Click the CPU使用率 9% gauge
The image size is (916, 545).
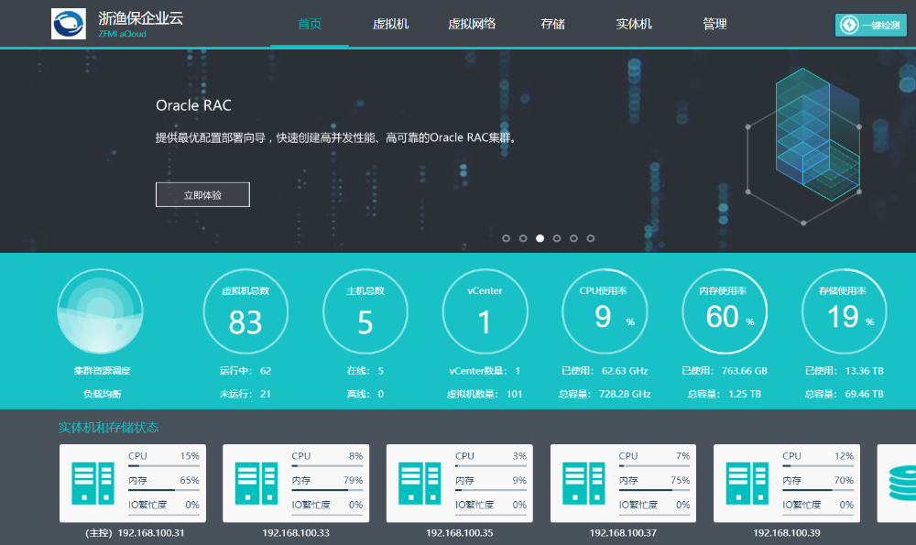coord(605,311)
